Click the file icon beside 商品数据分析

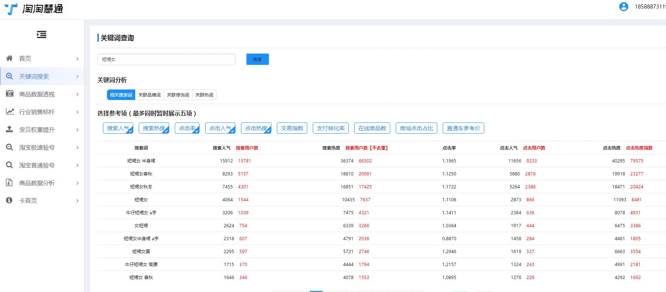point(10,182)
